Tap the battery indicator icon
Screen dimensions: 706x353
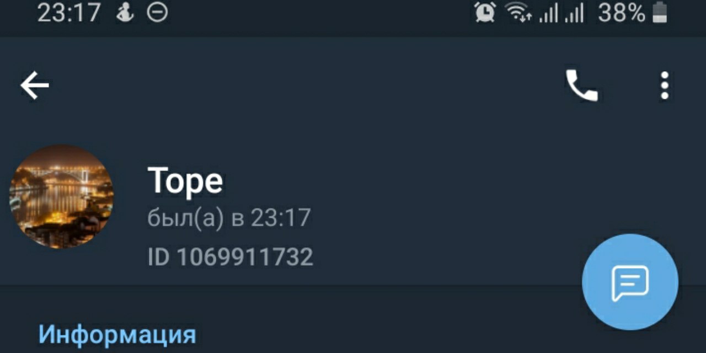(660, 13)
